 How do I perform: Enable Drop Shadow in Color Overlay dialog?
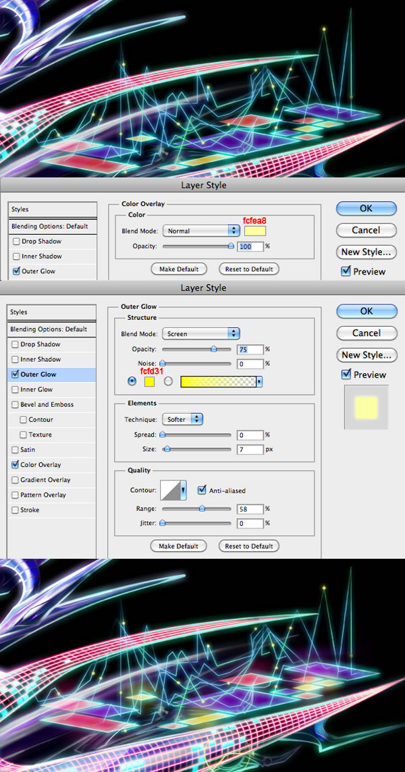click(x=17, y=242)
